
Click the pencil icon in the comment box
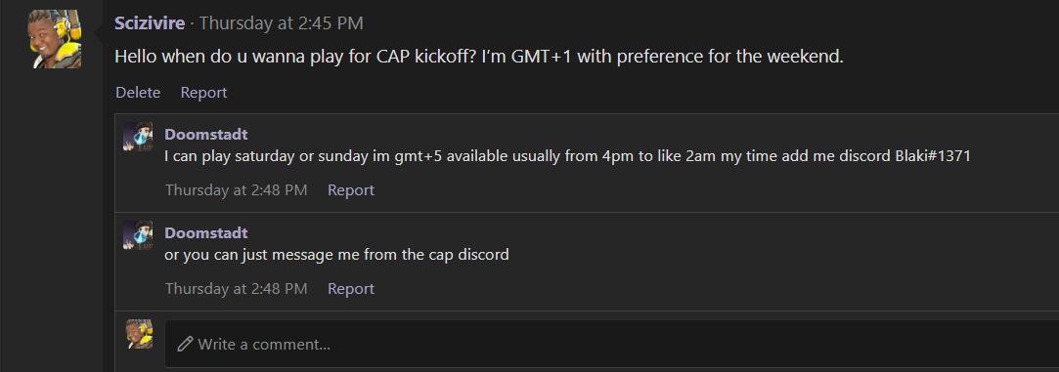click(185, 345)
